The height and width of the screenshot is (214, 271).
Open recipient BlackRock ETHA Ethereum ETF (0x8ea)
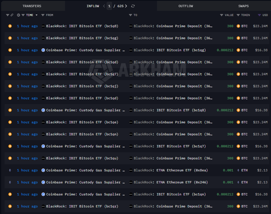pos(171,170)
